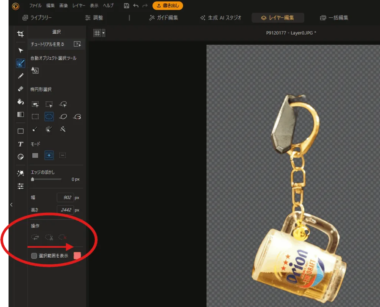Select the Rectangle shape tool
The width and height of the screenshot is (380, 307).
(x=21, y=131)
